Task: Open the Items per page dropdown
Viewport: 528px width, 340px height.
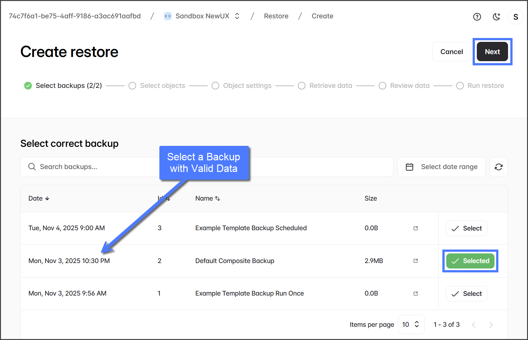Action: pyautogui.click(x=411, y=325)
